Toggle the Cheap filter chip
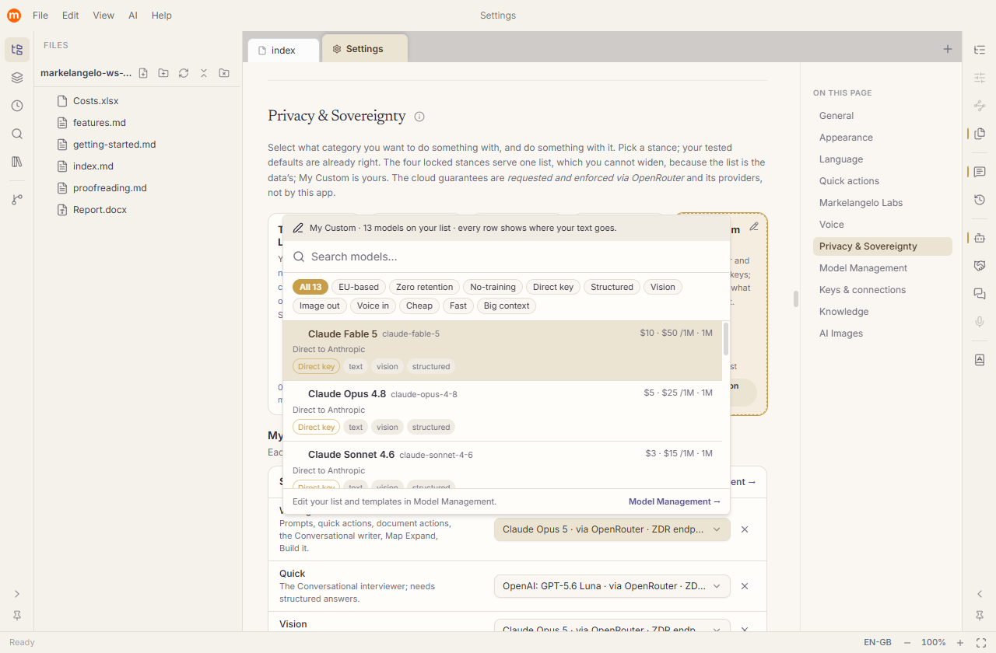The height and width of the screenshot is (653, 996). click(419, 306)
